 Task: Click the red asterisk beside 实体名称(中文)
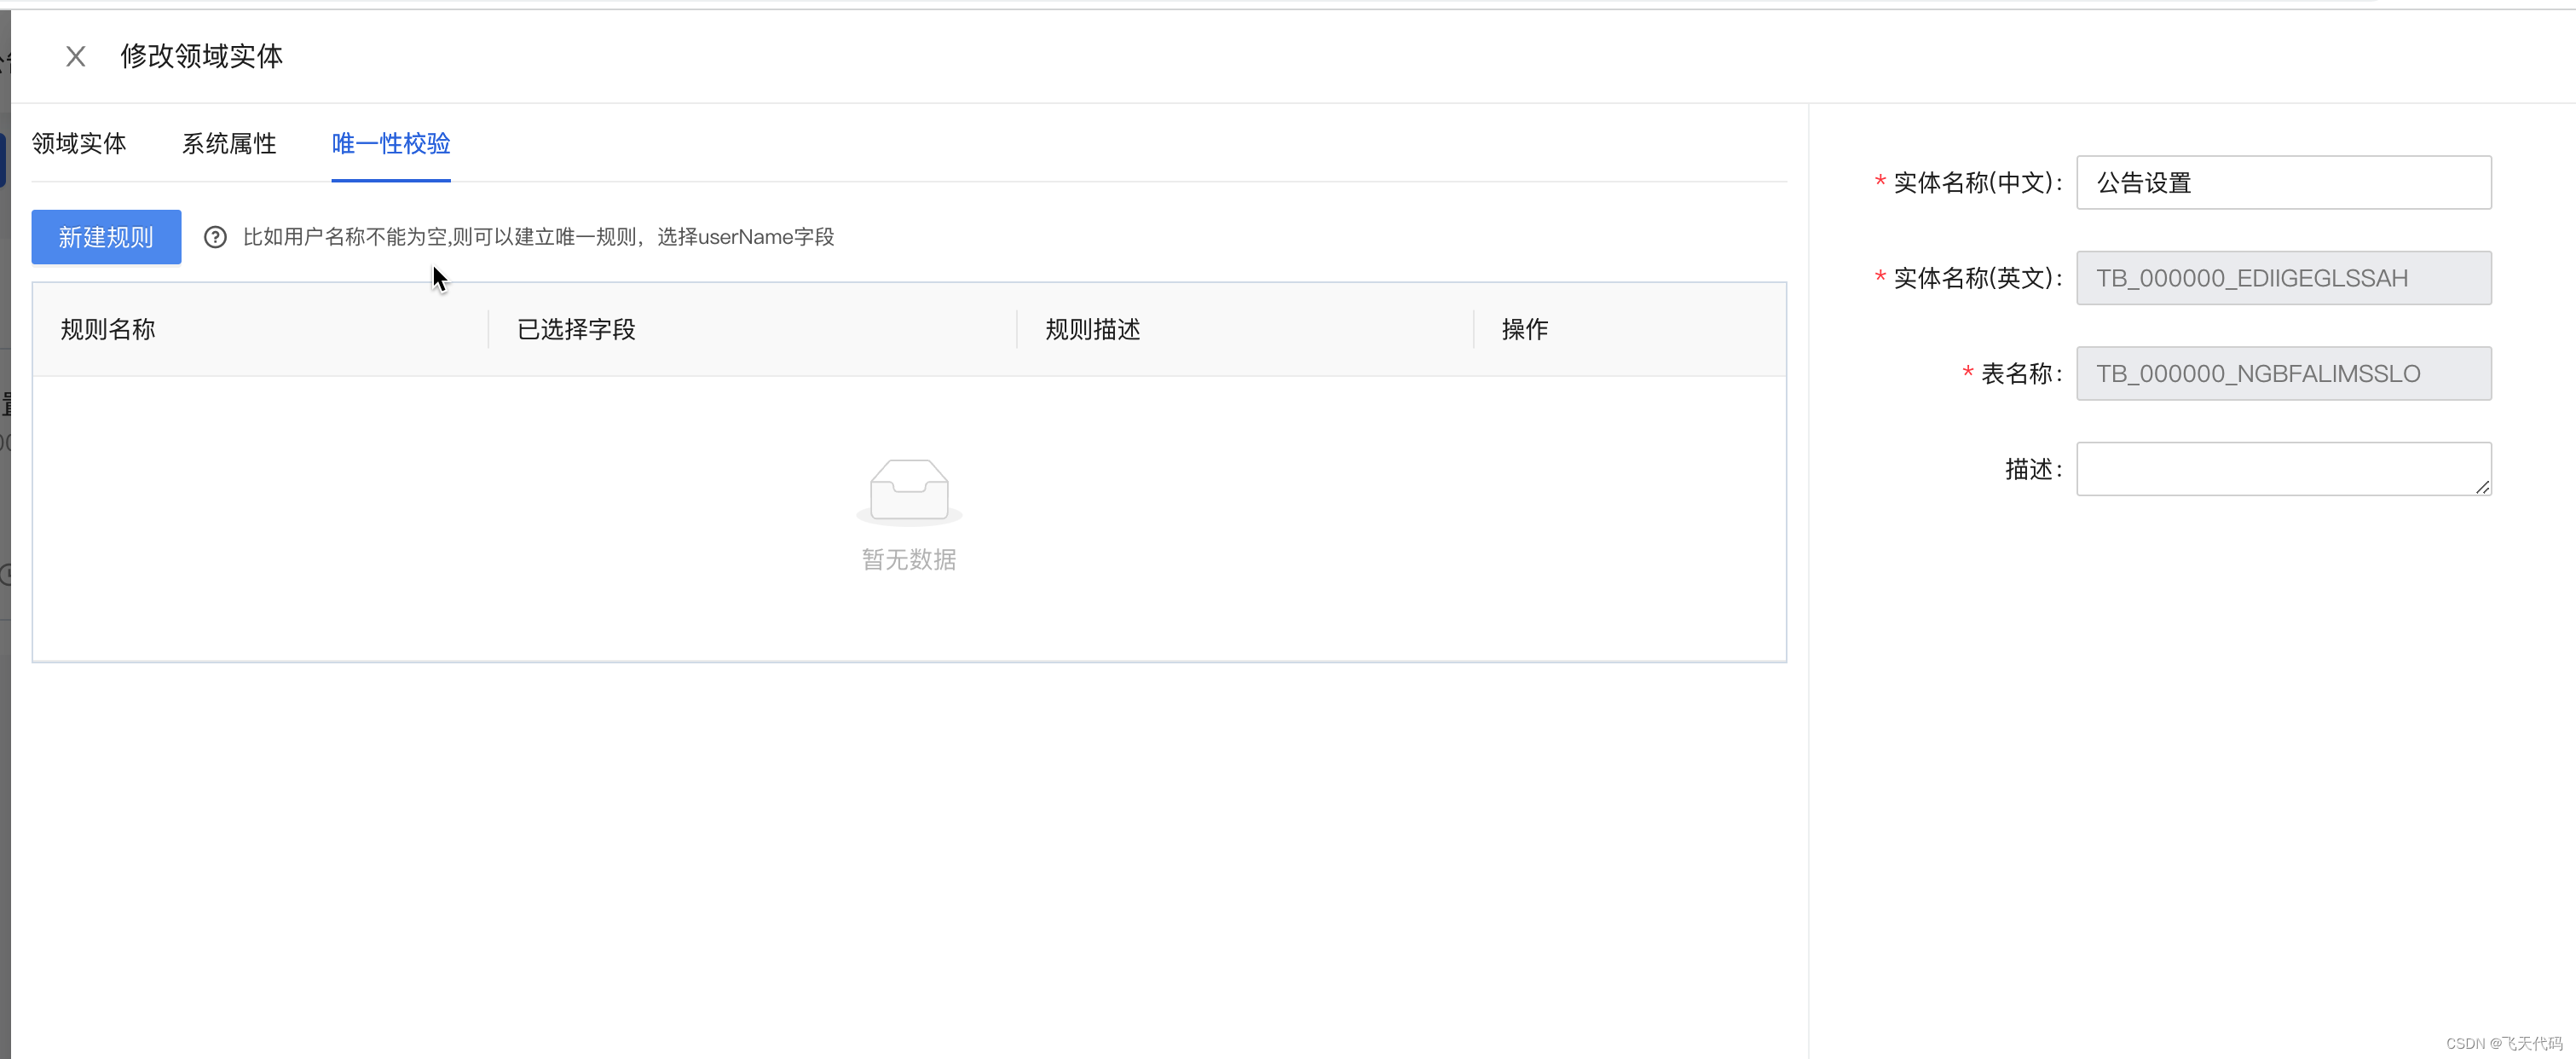(1880, 182)
